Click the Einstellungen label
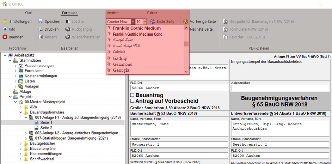 pos(20,21)
